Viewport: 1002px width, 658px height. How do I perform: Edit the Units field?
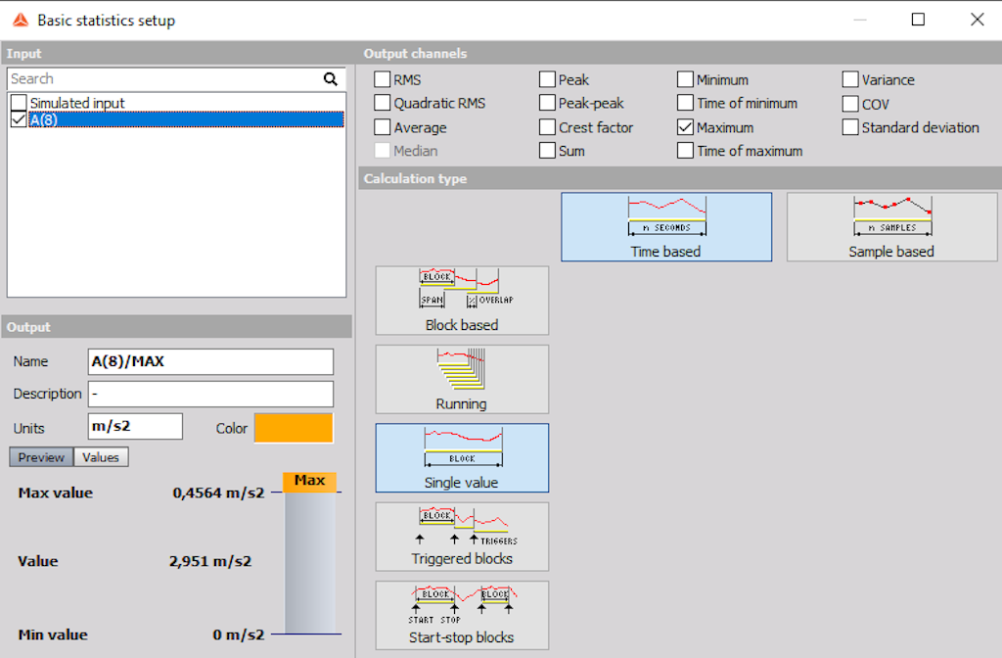135,426
